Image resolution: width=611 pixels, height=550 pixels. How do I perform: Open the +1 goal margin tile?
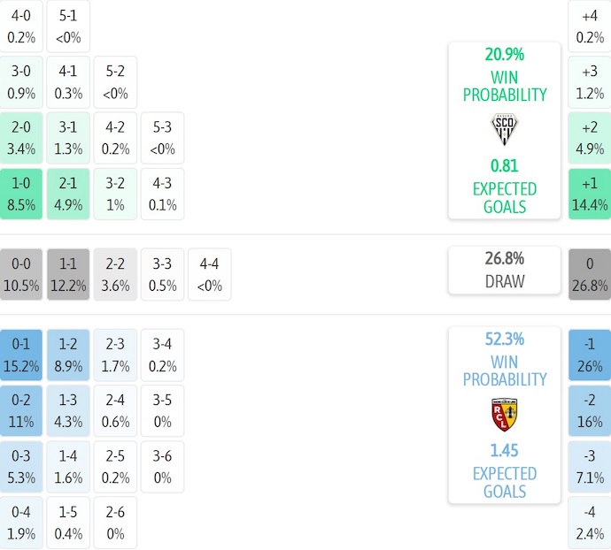point(590,194)
